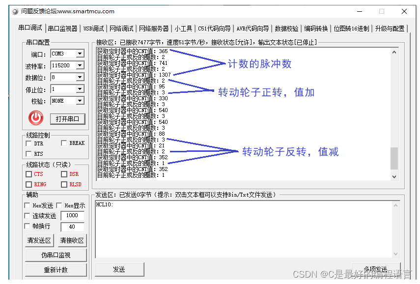
Task: Open the 115200 baud rate dropdown
Action: pos(81,65)
